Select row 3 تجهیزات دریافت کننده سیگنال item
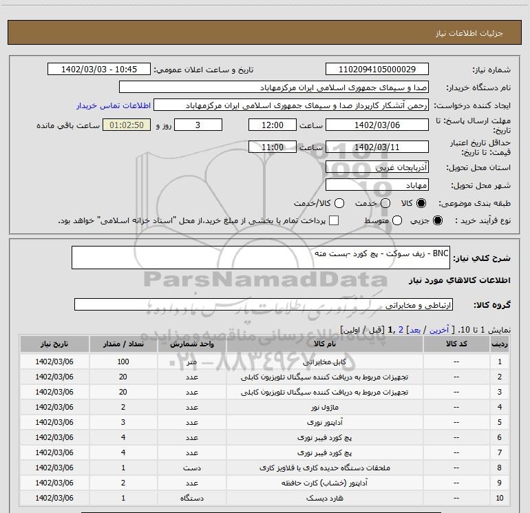Screen dimensions: 530x513 click(x=264, y=392)
